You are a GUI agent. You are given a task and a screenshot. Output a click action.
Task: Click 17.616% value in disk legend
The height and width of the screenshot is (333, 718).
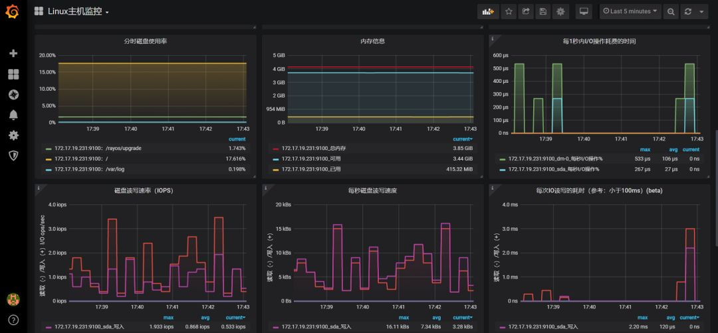(236, 159)
